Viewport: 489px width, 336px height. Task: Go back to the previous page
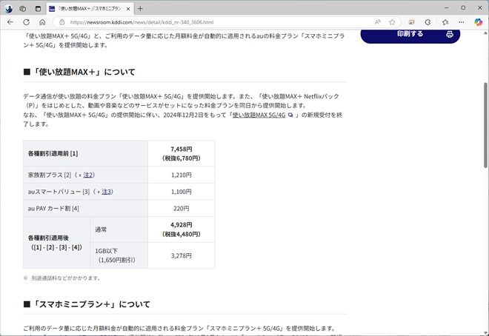click(10, 22)
